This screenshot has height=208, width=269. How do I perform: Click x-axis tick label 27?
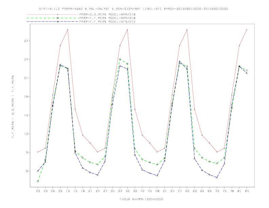click(x=105, y=191)
